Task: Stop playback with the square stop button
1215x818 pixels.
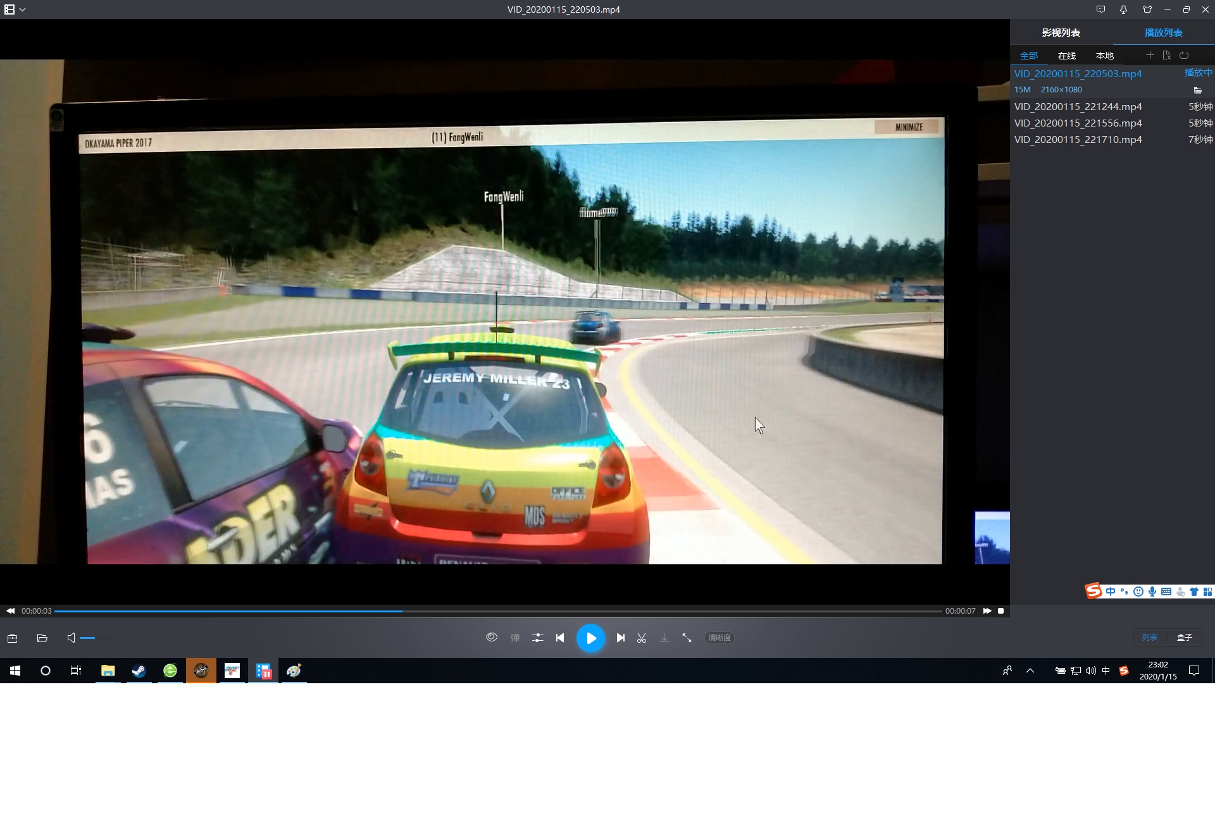Action: pyautogui.click(x=1001, y=611)
